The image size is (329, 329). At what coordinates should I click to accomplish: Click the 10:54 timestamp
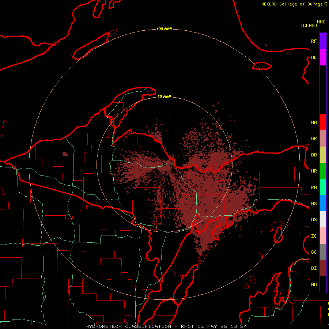239,326
